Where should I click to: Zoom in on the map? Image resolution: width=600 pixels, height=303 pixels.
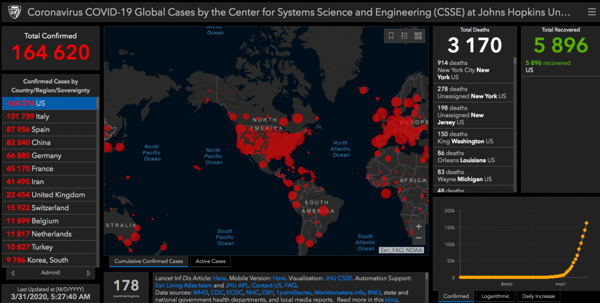click(418, 227)
